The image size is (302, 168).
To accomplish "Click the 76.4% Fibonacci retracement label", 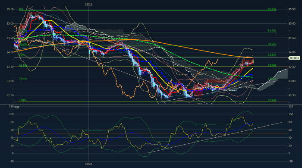I will click(x=23, y=79).
